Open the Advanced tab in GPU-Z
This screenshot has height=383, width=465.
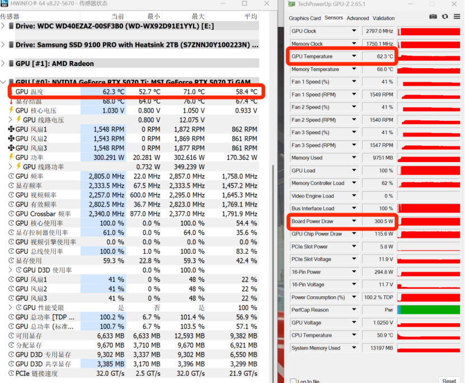click(x=358, y=18)
